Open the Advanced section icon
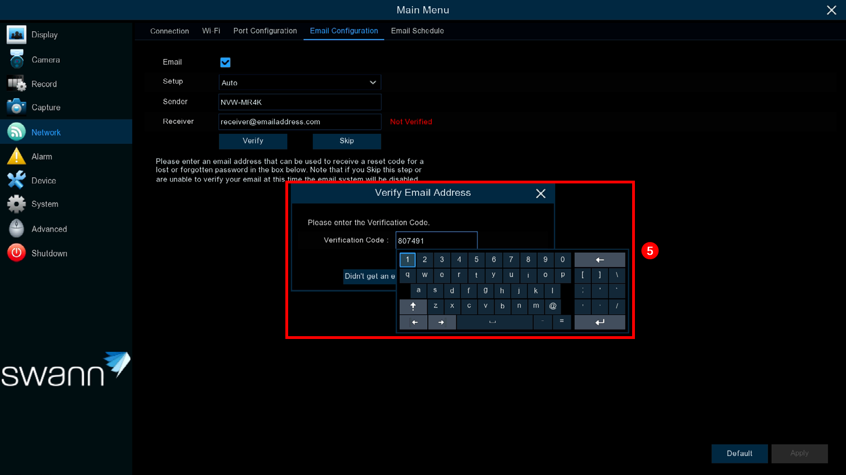Viewport: 846px width, 475px height. [x=16, y=229]
